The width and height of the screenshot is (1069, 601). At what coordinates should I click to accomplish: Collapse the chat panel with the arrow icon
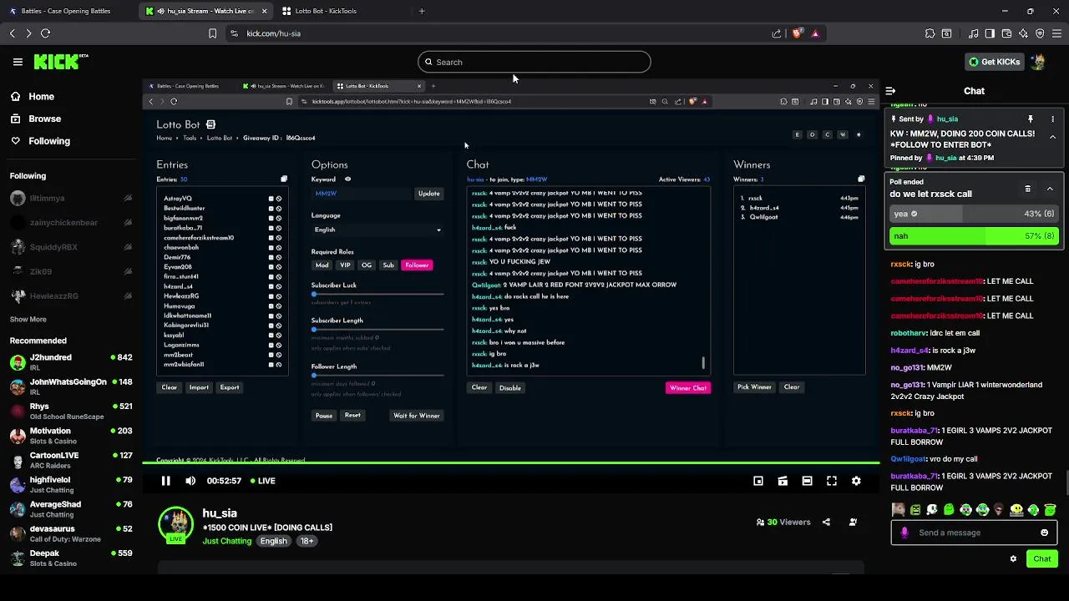tap(890, 91)
